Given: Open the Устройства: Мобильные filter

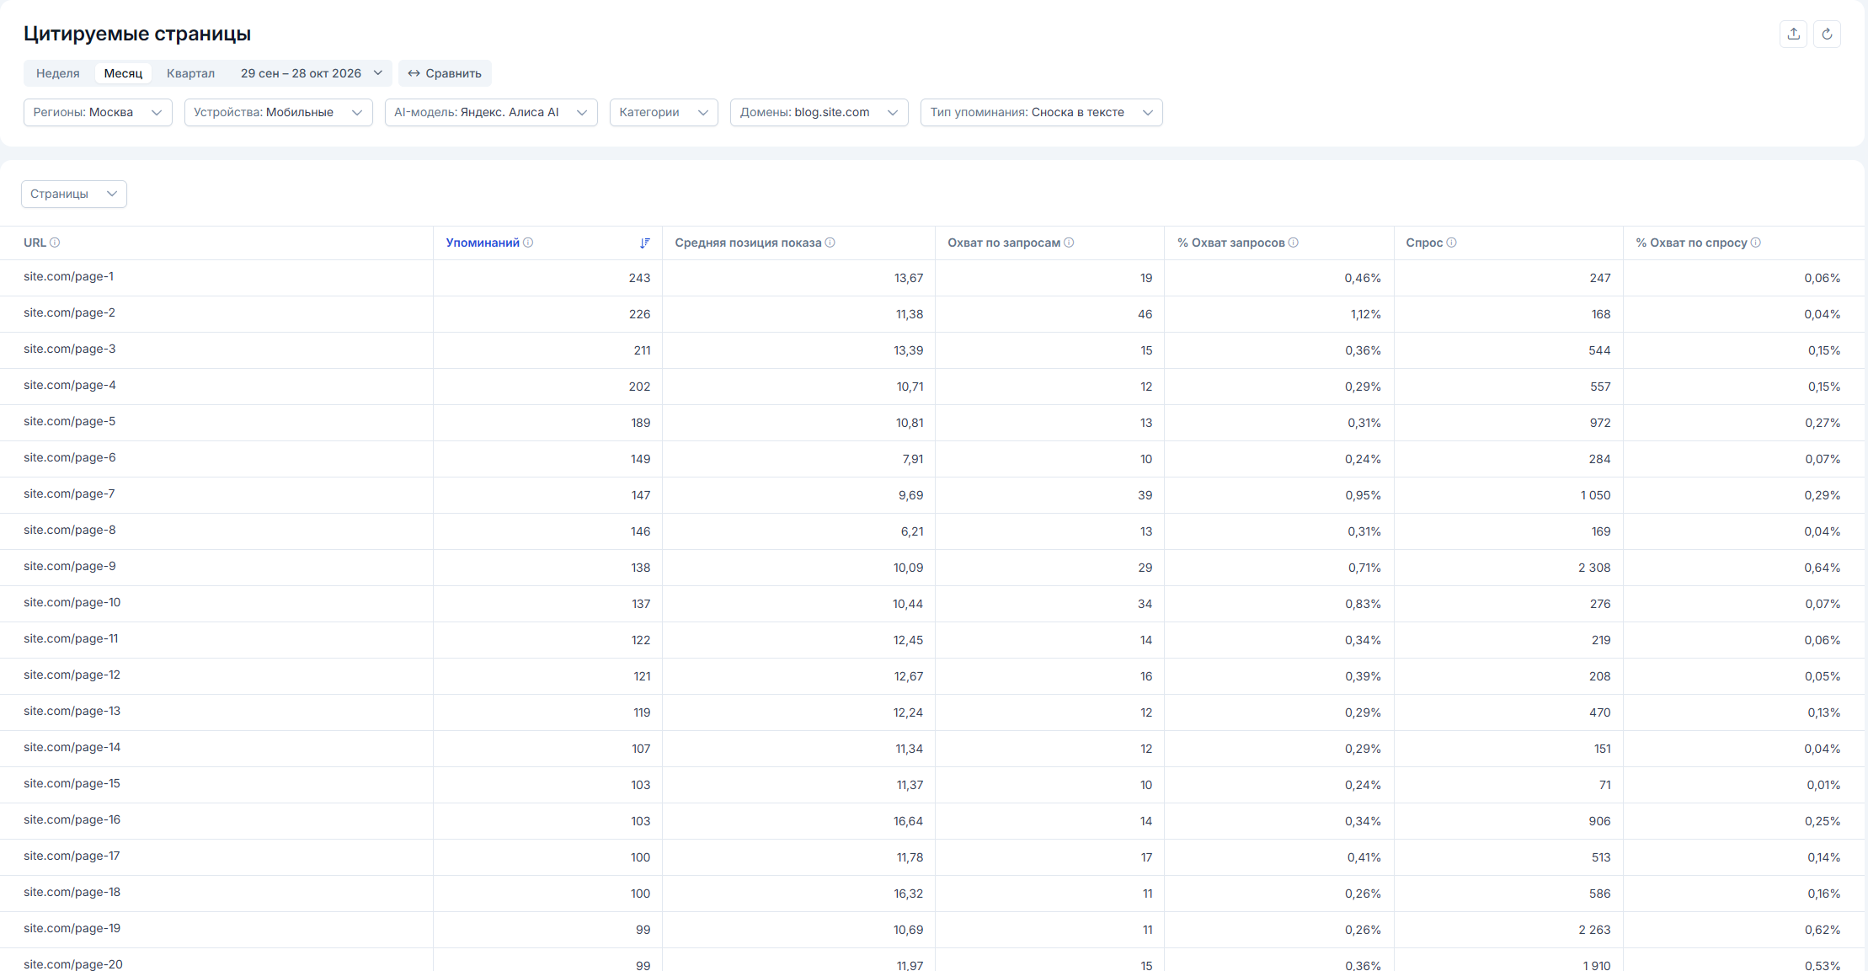Looking at the screenshot, I should tap(278, 112).
